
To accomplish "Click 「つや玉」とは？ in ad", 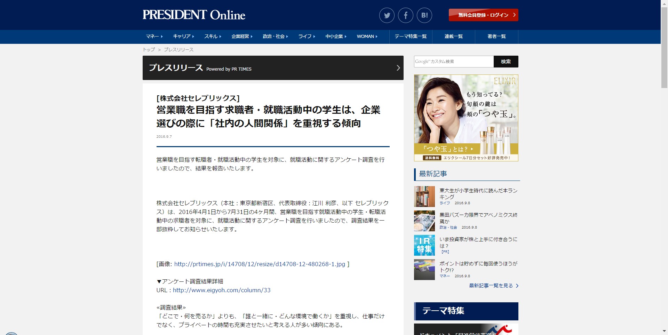I will 448,149.
